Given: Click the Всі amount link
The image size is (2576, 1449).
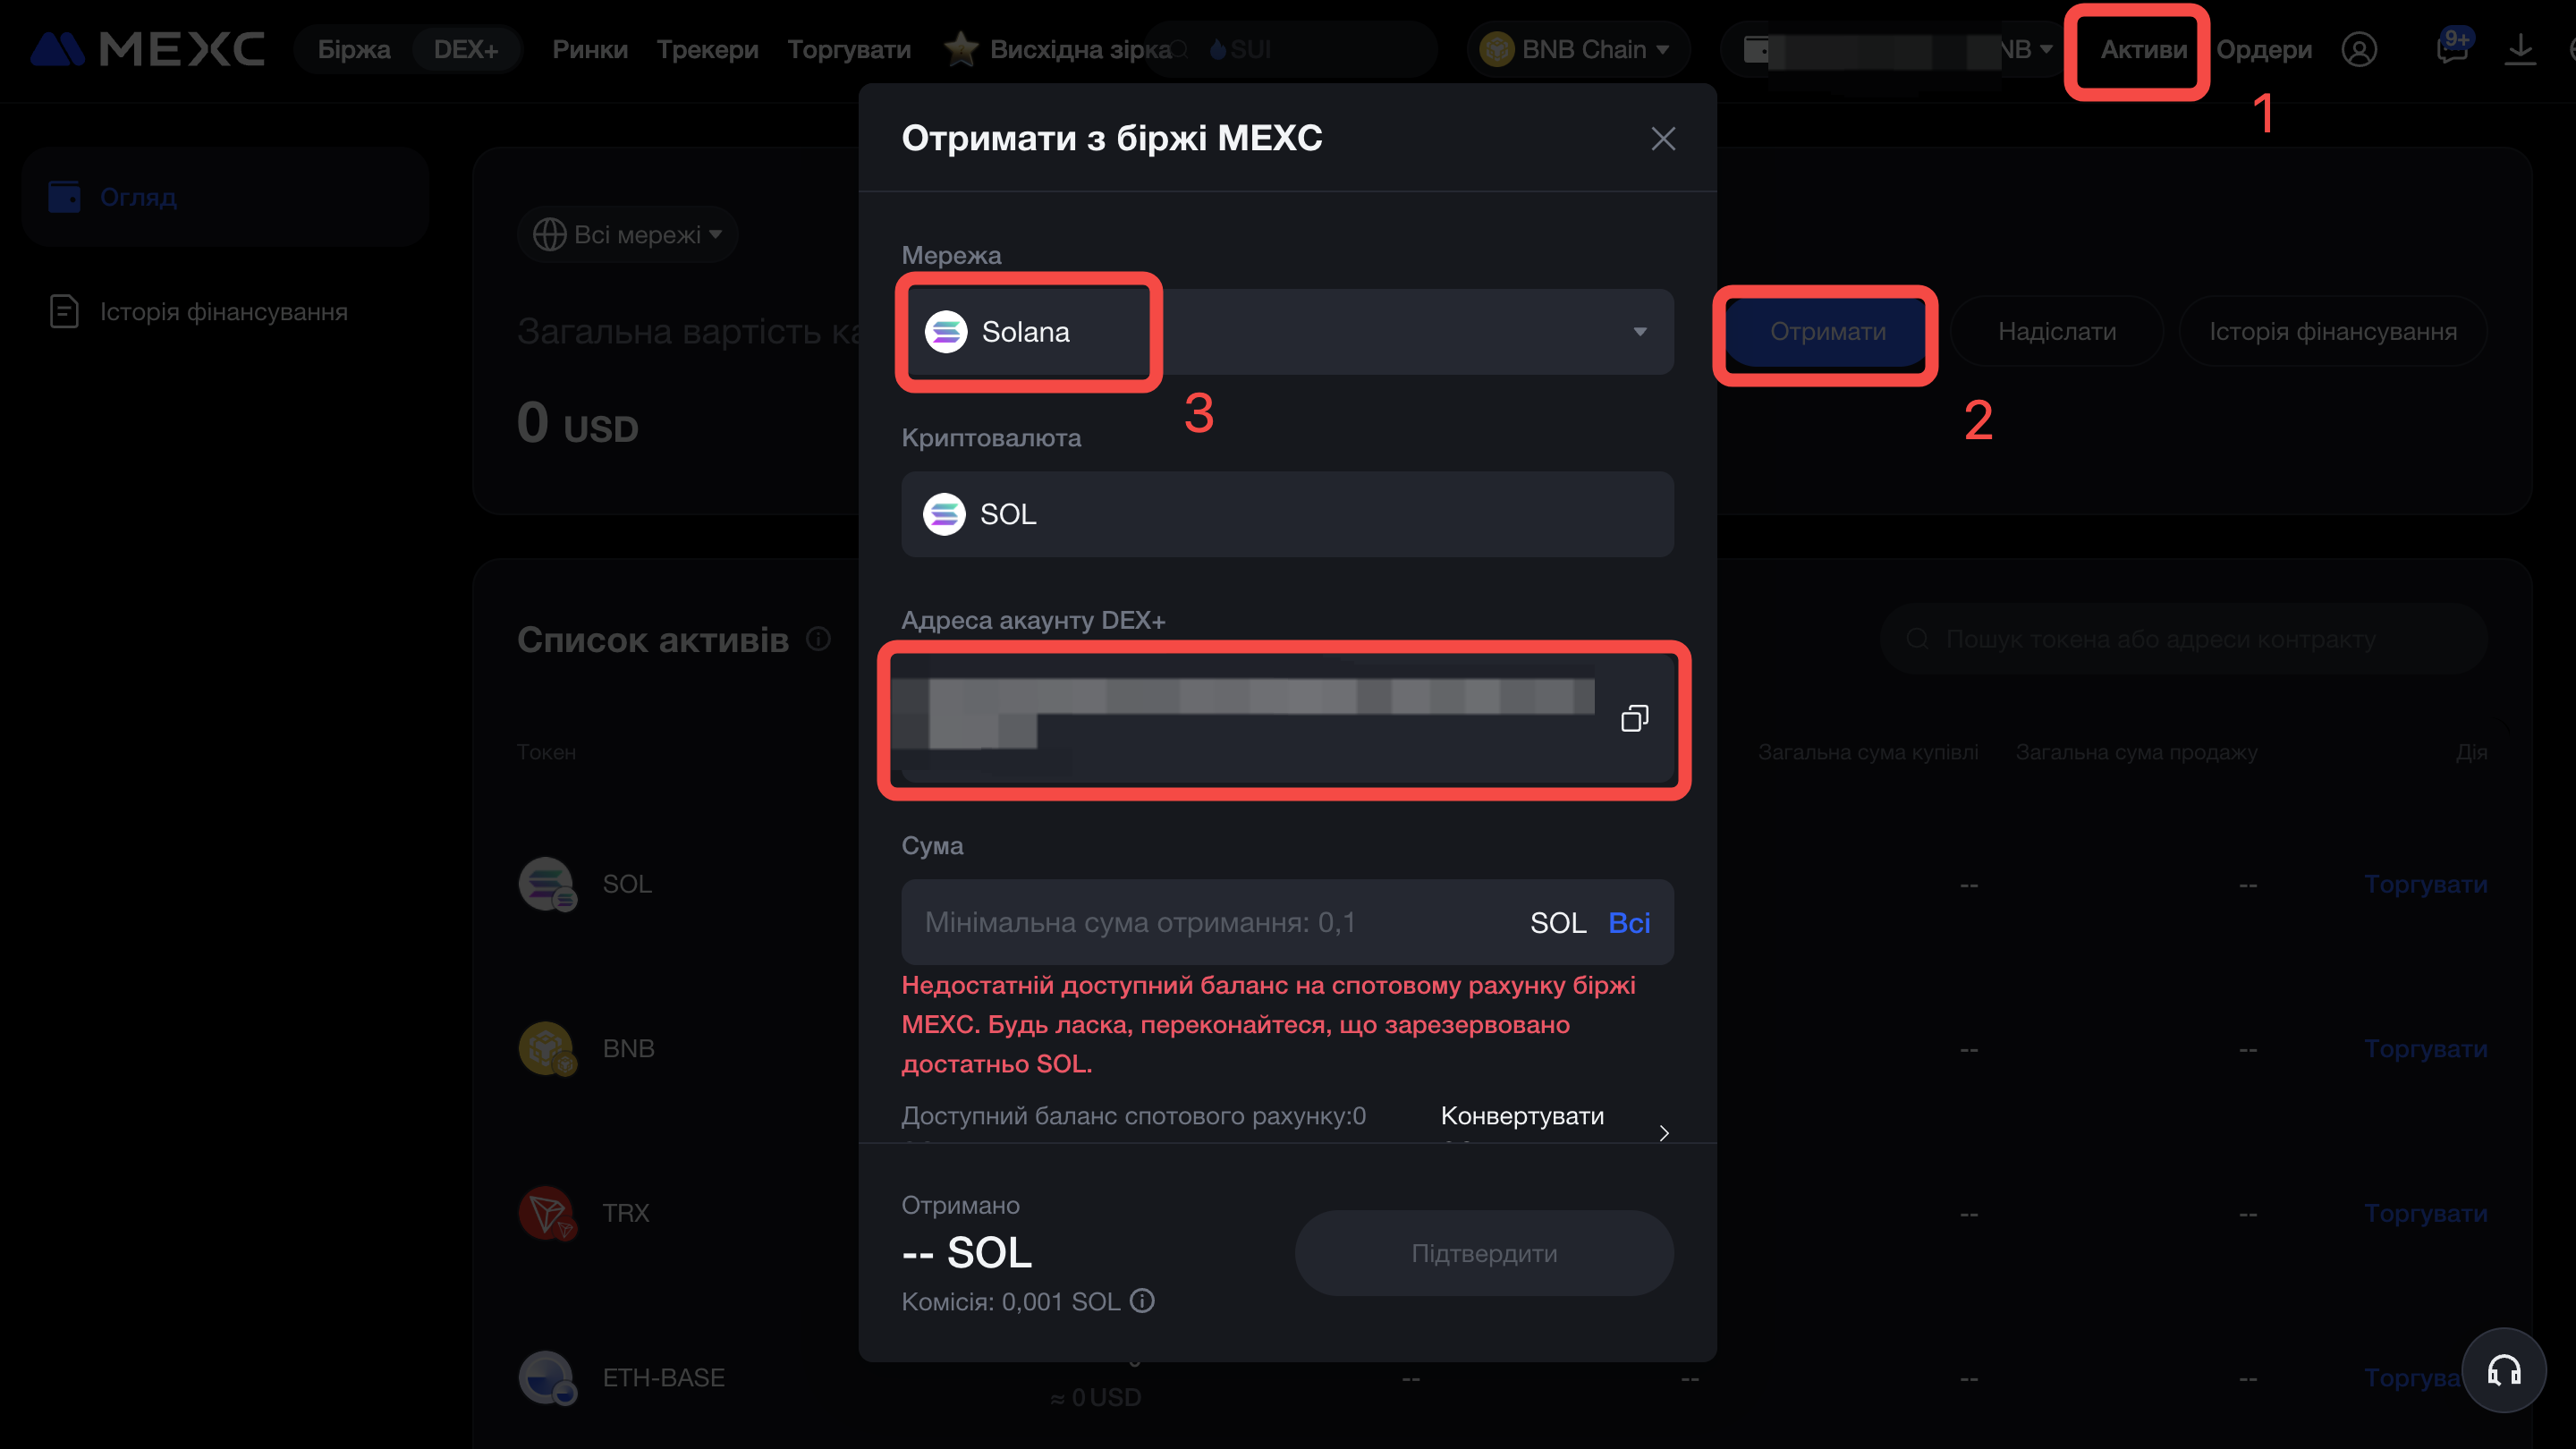Looking at the screenshot, I should coord(1629,922).
